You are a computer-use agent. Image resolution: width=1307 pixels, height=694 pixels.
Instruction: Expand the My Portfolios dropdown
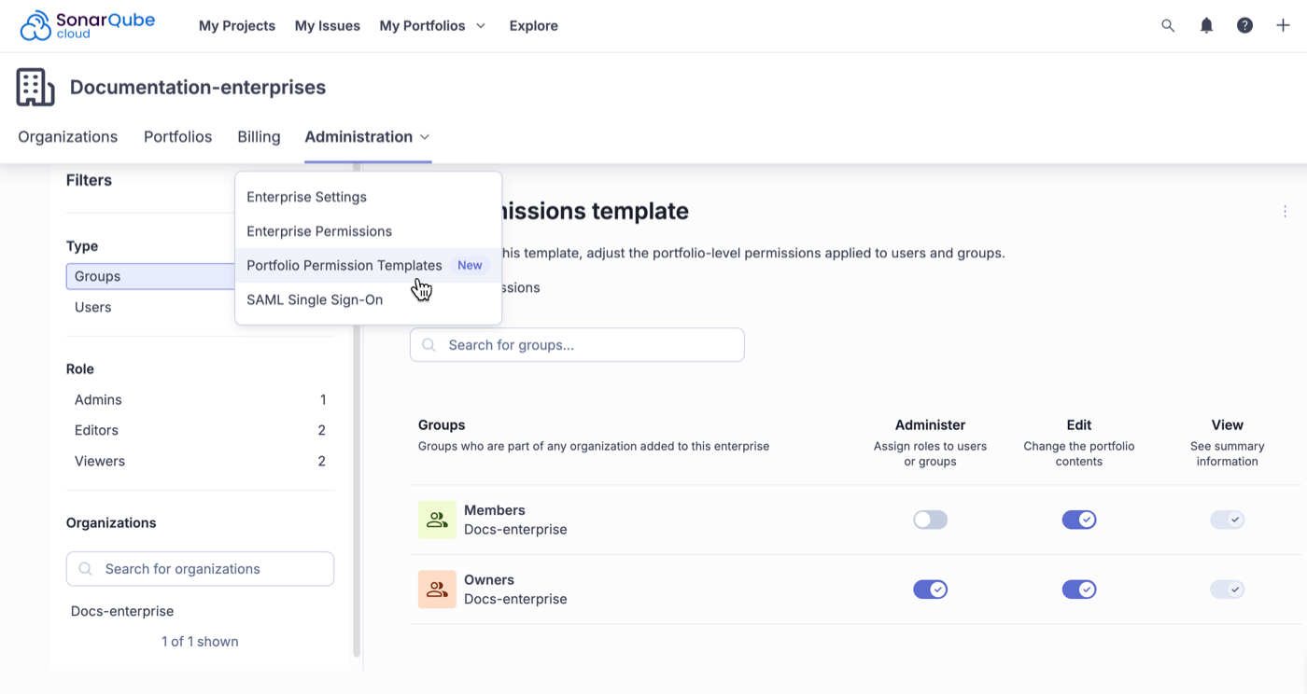432,25
